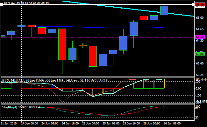Select the latest blue candle at chart top

point(164,10)
